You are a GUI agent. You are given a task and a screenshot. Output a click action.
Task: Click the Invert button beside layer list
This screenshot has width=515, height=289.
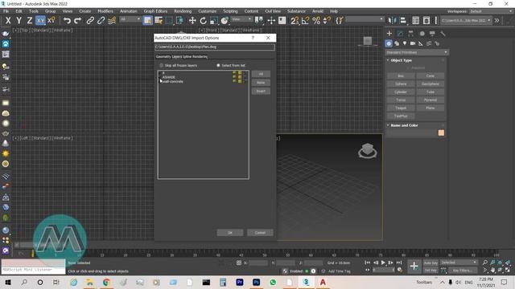click(261, 91)
